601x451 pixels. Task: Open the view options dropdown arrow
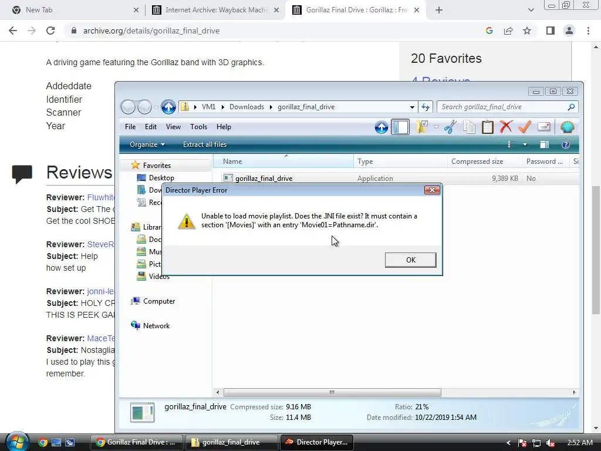pos(525,144)
